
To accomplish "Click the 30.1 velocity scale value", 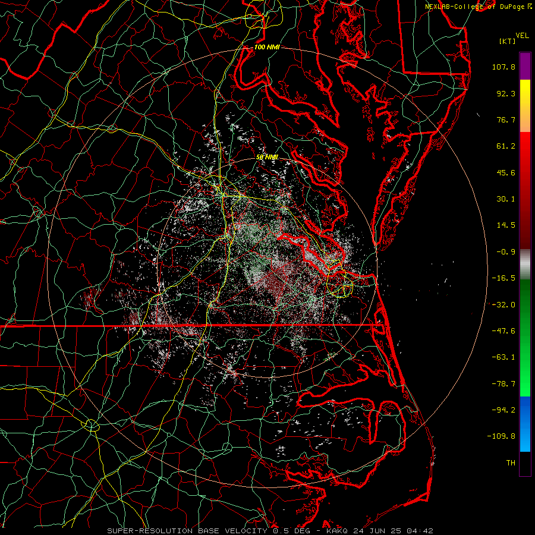I will click(506, 199).
